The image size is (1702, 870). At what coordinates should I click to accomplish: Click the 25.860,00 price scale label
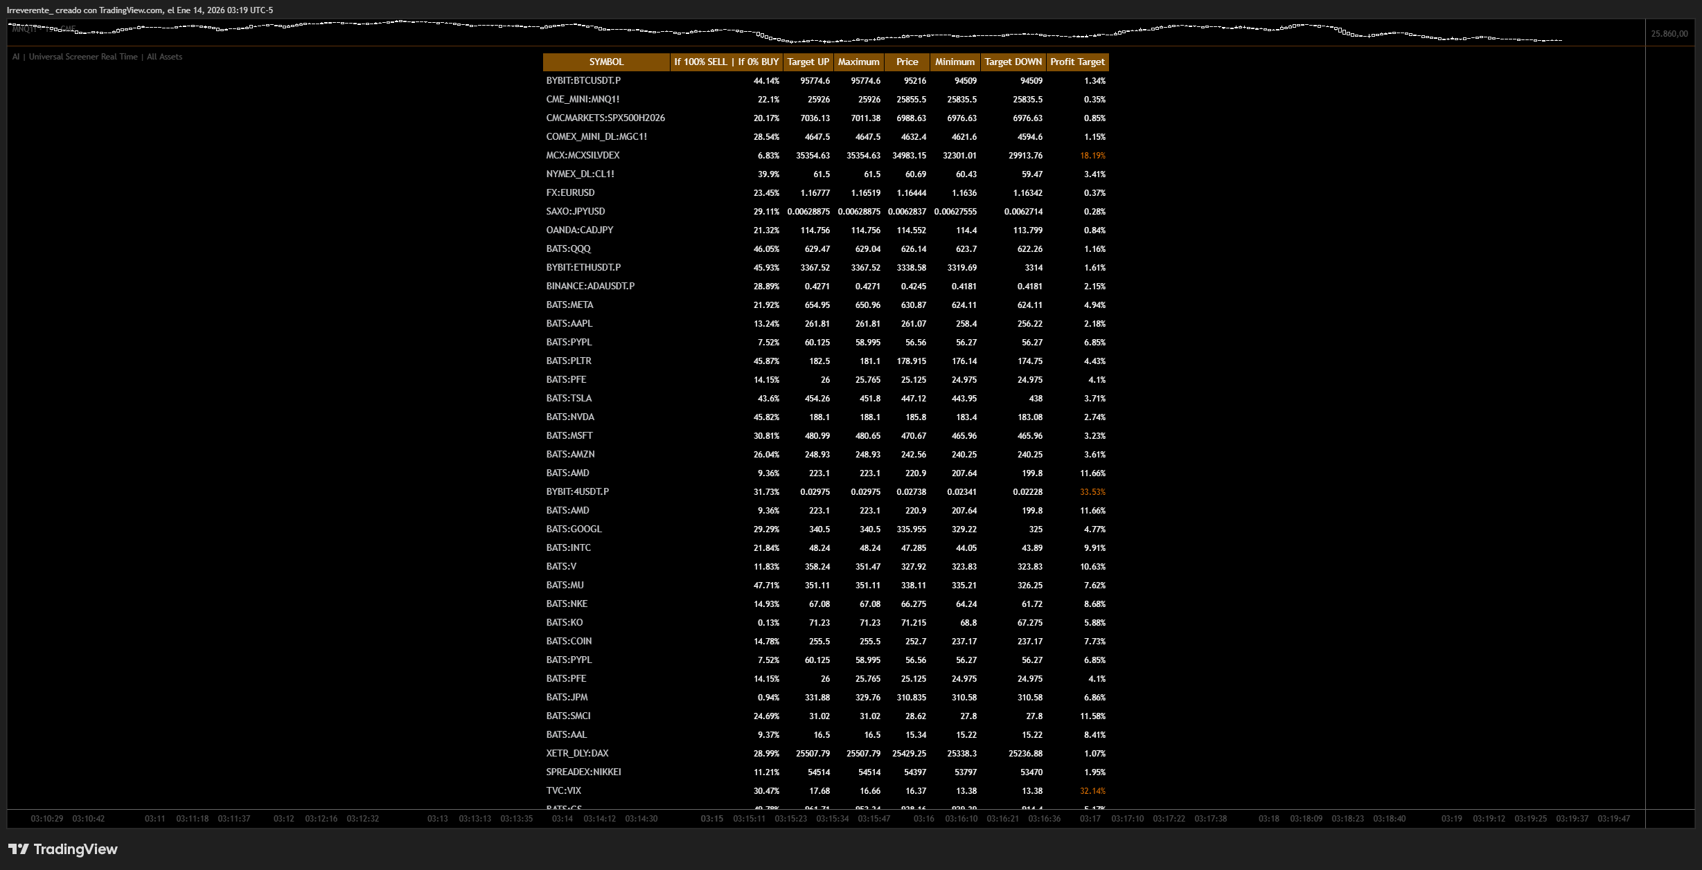point(1669,34)
